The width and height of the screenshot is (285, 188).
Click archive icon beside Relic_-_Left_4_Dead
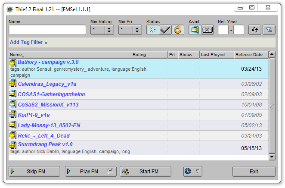[13, 135]
